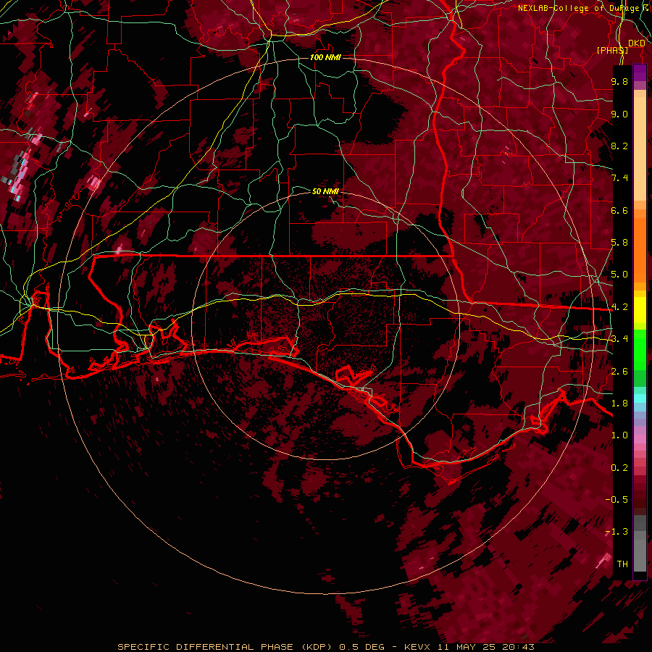Click the DKD product label

coord(637,43)
